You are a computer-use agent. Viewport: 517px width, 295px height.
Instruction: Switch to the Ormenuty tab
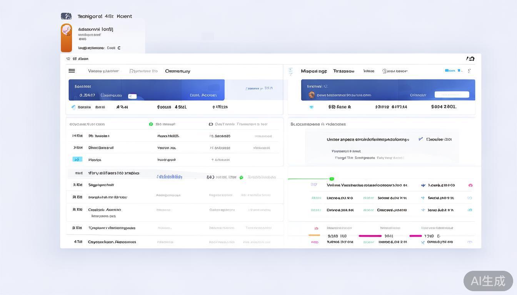pyautogui.click(x=177, y=71)
